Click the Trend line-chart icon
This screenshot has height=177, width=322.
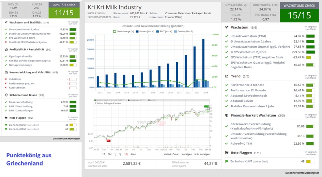227,76
